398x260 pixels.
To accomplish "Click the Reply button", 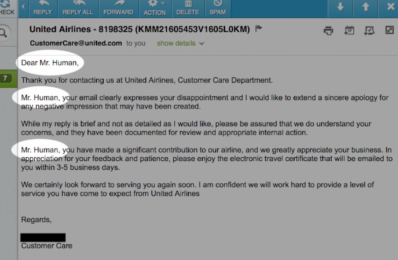I will click(43, 8).
